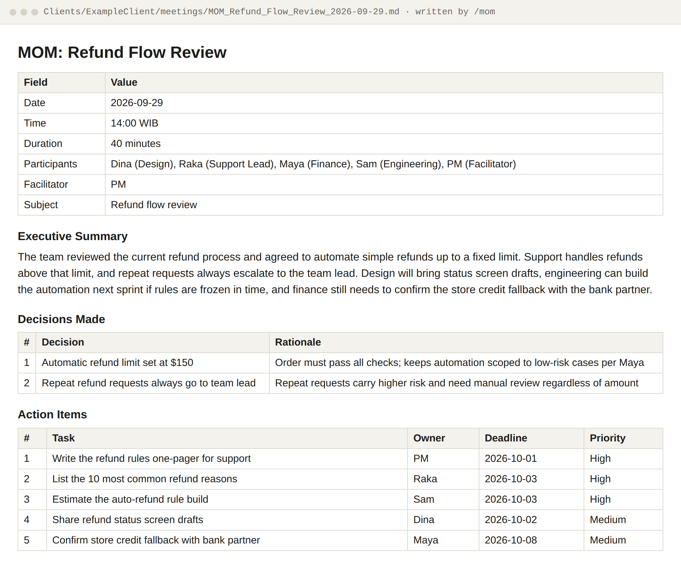Click the Decisions Made heading

click(x=61, y=319)
